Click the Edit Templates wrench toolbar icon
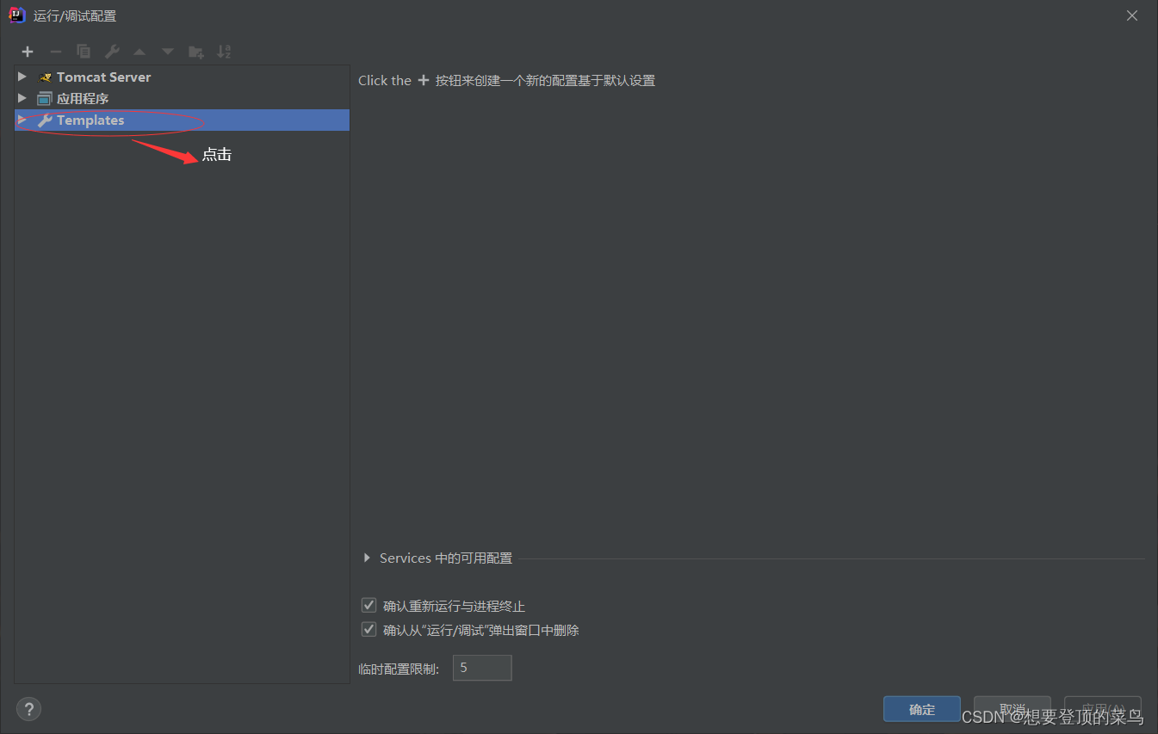Screen dimensions: 1158x734 [112, 52]
